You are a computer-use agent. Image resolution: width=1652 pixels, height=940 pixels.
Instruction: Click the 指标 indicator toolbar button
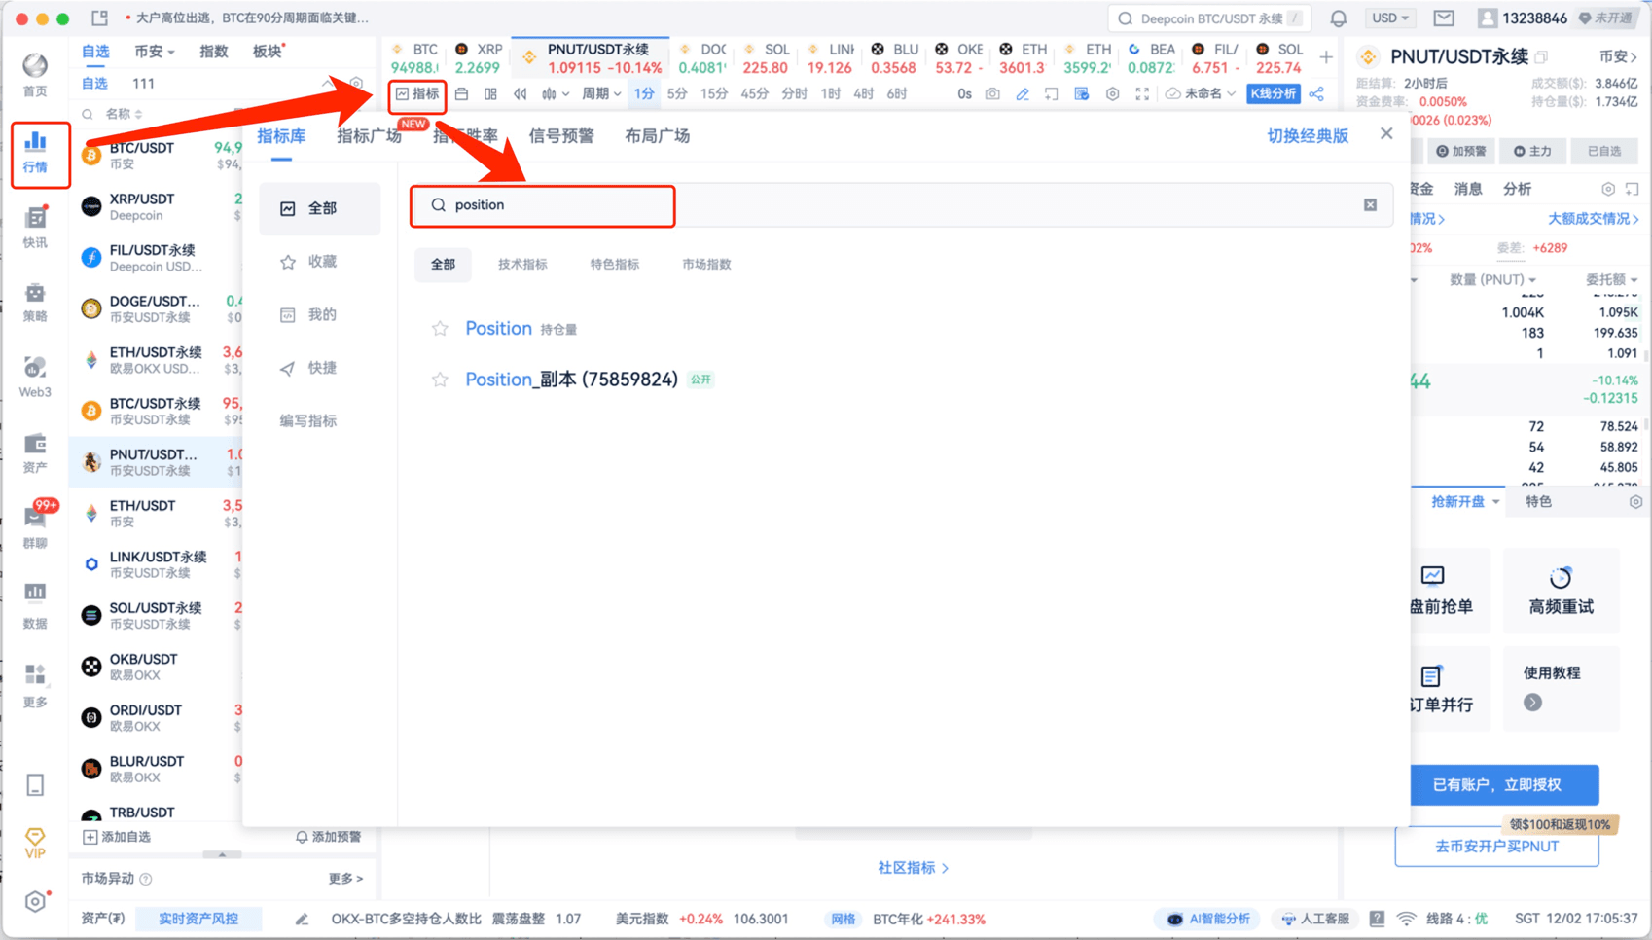click(x=417, y=94)
